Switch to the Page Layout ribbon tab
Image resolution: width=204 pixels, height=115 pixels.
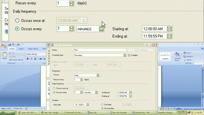tap(33, 49)
